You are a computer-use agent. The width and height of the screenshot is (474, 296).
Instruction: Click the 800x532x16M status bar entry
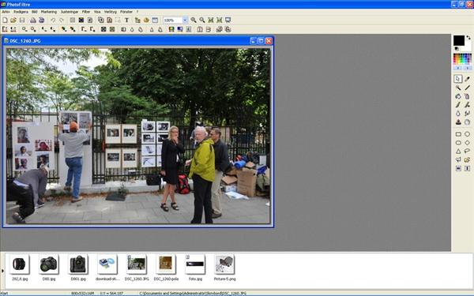pyautogui.click(x=83, y=294)
